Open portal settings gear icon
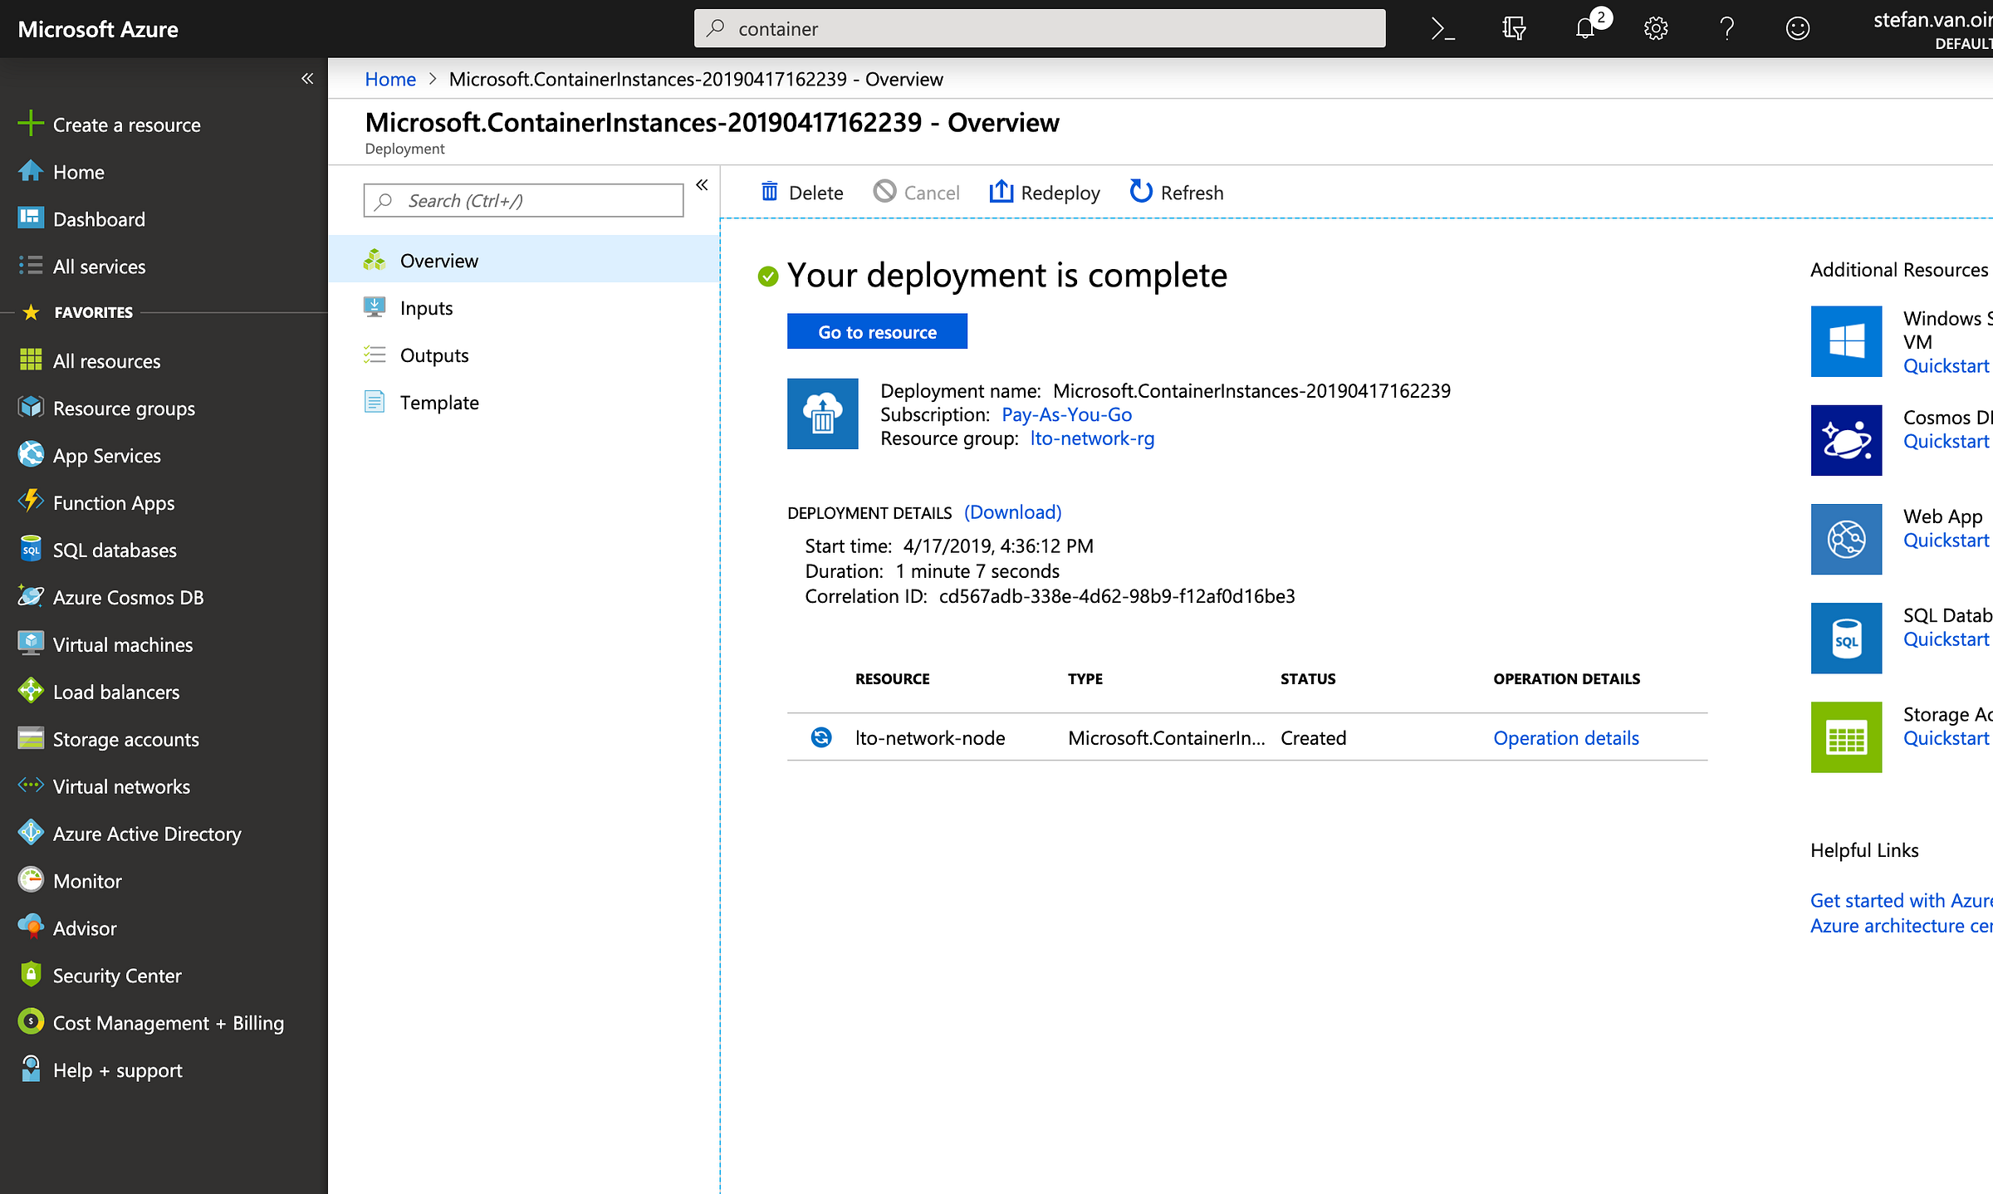The image size is (1993, 1194). (1655, 29)
